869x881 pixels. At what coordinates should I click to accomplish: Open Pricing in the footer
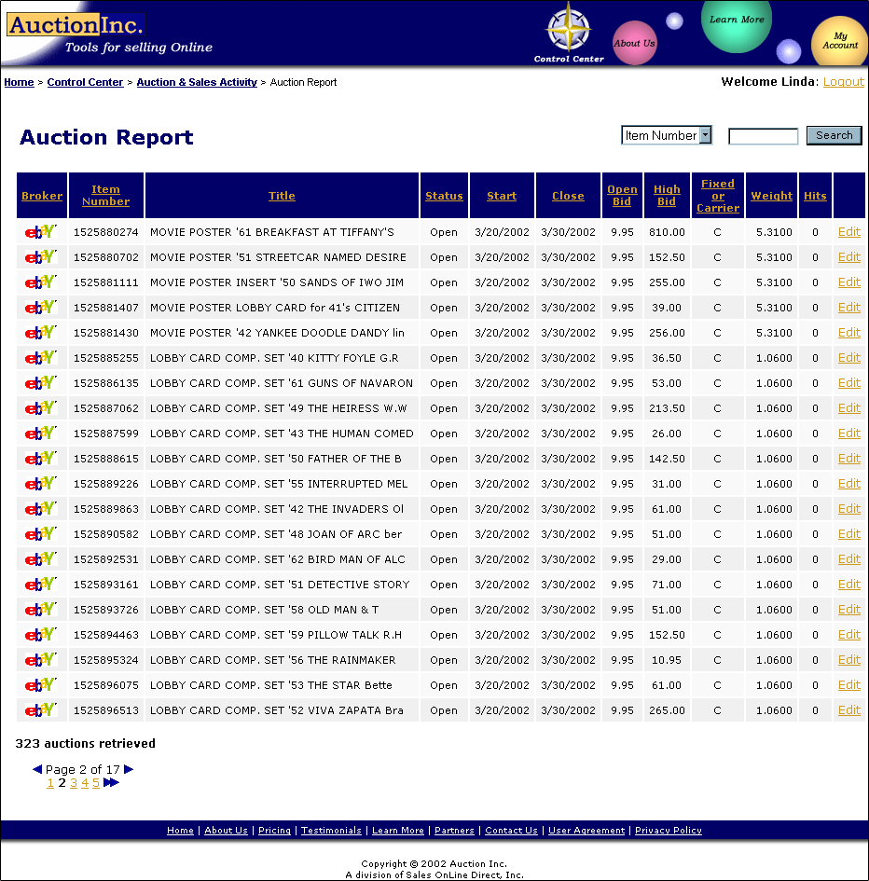[x=274, y=830]
